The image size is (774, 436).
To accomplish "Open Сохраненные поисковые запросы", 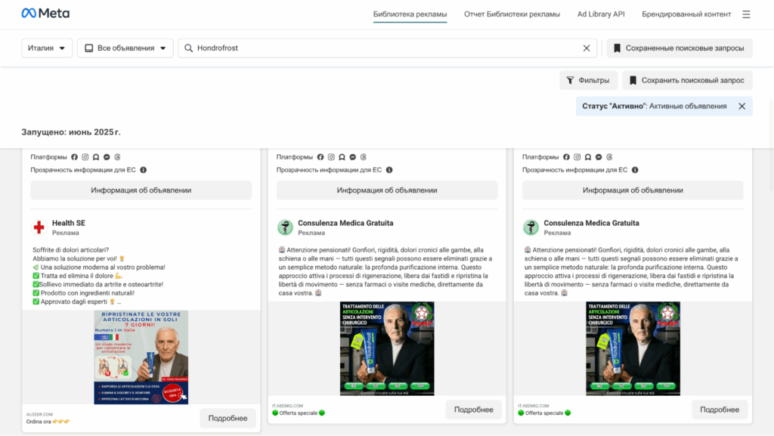I will click(680, 48).
